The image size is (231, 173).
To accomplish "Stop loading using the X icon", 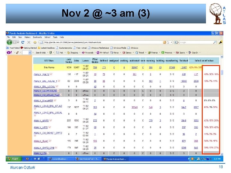I will [x=29, y=42].
